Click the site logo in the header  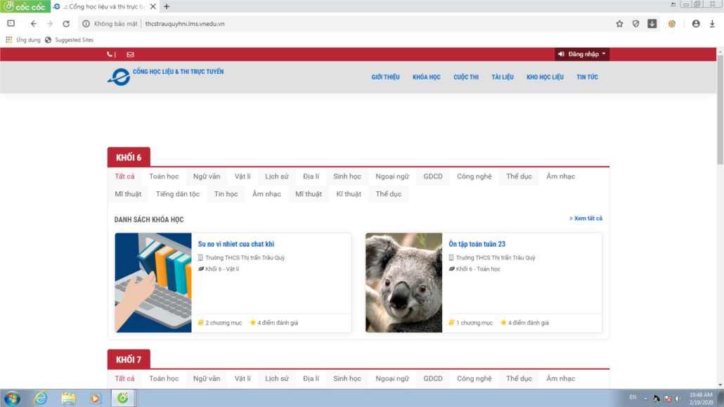pos(119,77)
